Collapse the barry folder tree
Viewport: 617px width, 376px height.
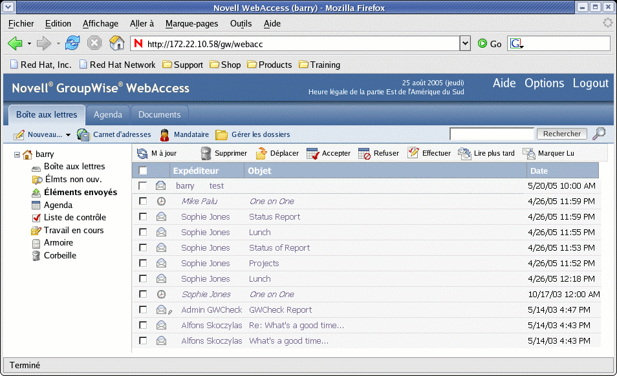tap(17, 154)
